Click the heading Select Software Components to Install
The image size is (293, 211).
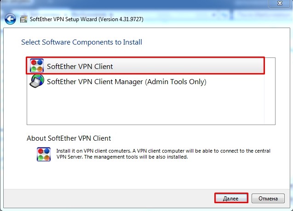(x=81, y=42)
